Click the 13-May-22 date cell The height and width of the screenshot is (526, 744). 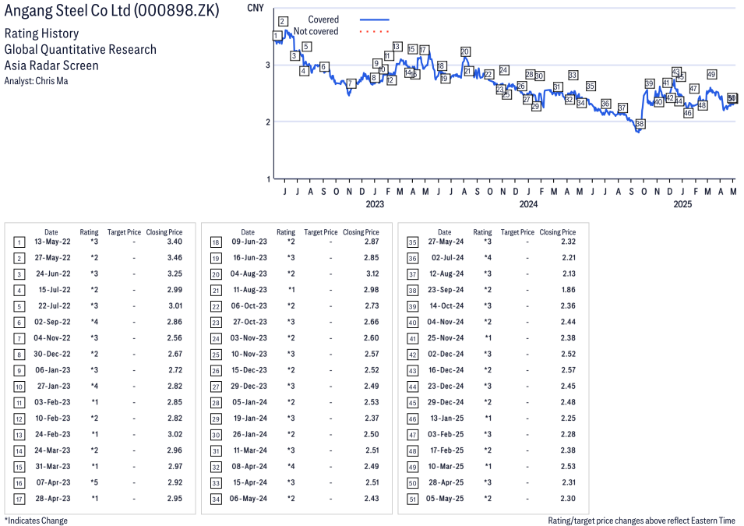(x=52, y=242)
